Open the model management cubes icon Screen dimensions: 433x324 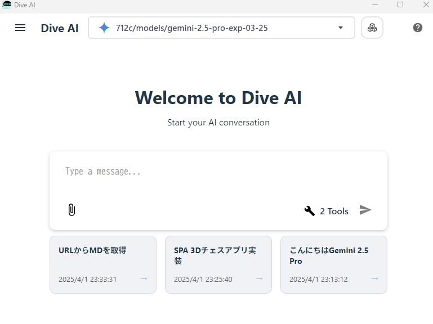[372, 28]
